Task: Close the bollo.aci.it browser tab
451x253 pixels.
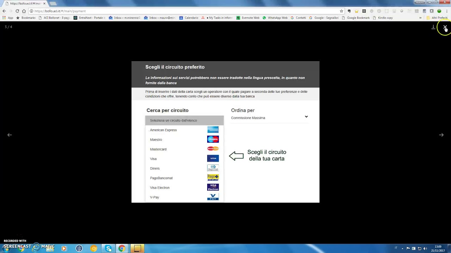Action: click(x=44, y=4)
